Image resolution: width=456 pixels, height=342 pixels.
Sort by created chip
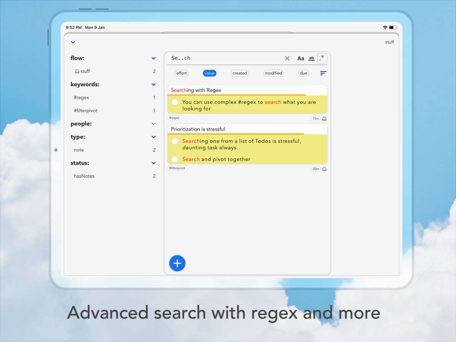(240, 73)
